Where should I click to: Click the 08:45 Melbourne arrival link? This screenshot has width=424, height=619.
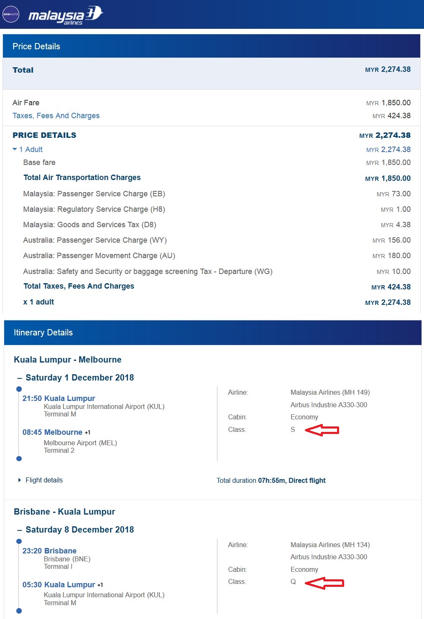click(52, 432)
